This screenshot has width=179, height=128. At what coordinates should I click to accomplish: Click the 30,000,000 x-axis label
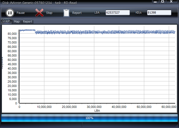[94, 107]
